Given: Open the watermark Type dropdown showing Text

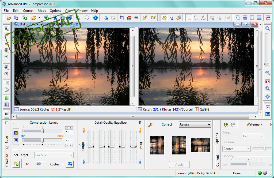Looking at the screenshot, I should 253,136.
